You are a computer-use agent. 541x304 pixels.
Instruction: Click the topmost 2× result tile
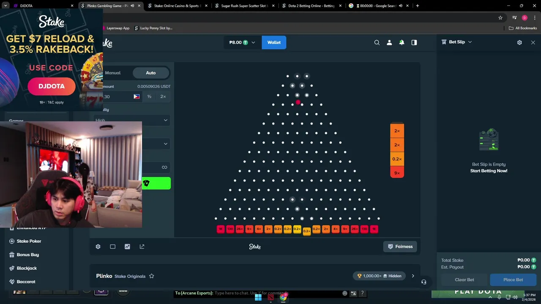tap(397, 131)
